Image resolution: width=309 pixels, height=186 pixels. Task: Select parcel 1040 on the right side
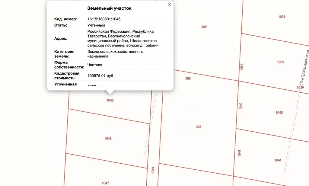tap(279, 112)
